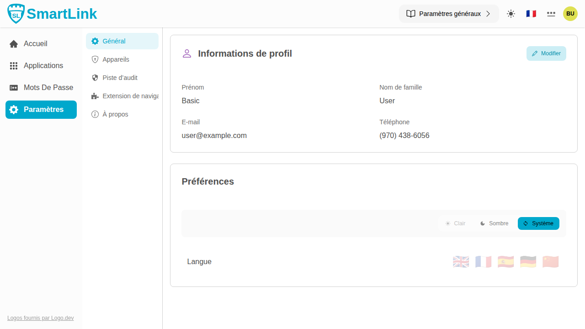Screen dimensions: 585x329
Task: Select the Clair theme option
Action: pyautogui.click(x=455, y=223)
